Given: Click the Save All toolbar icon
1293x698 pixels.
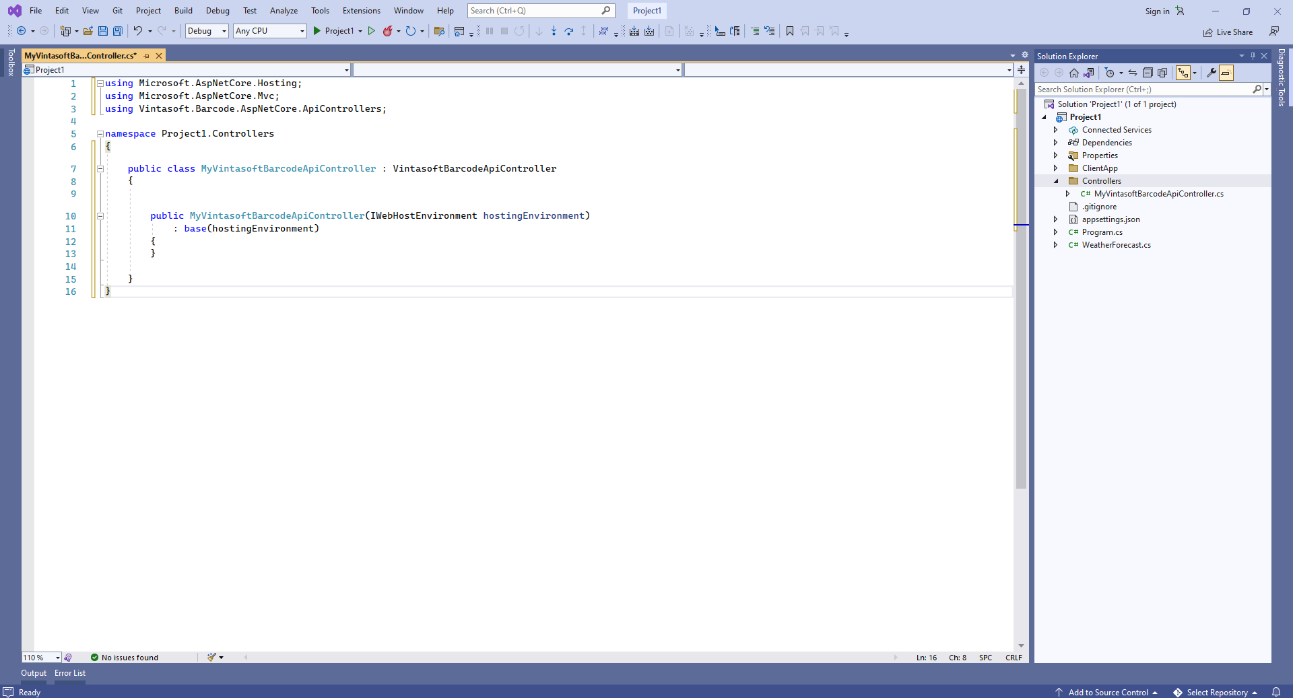Looking at the screenshot, I should point(118,31).
